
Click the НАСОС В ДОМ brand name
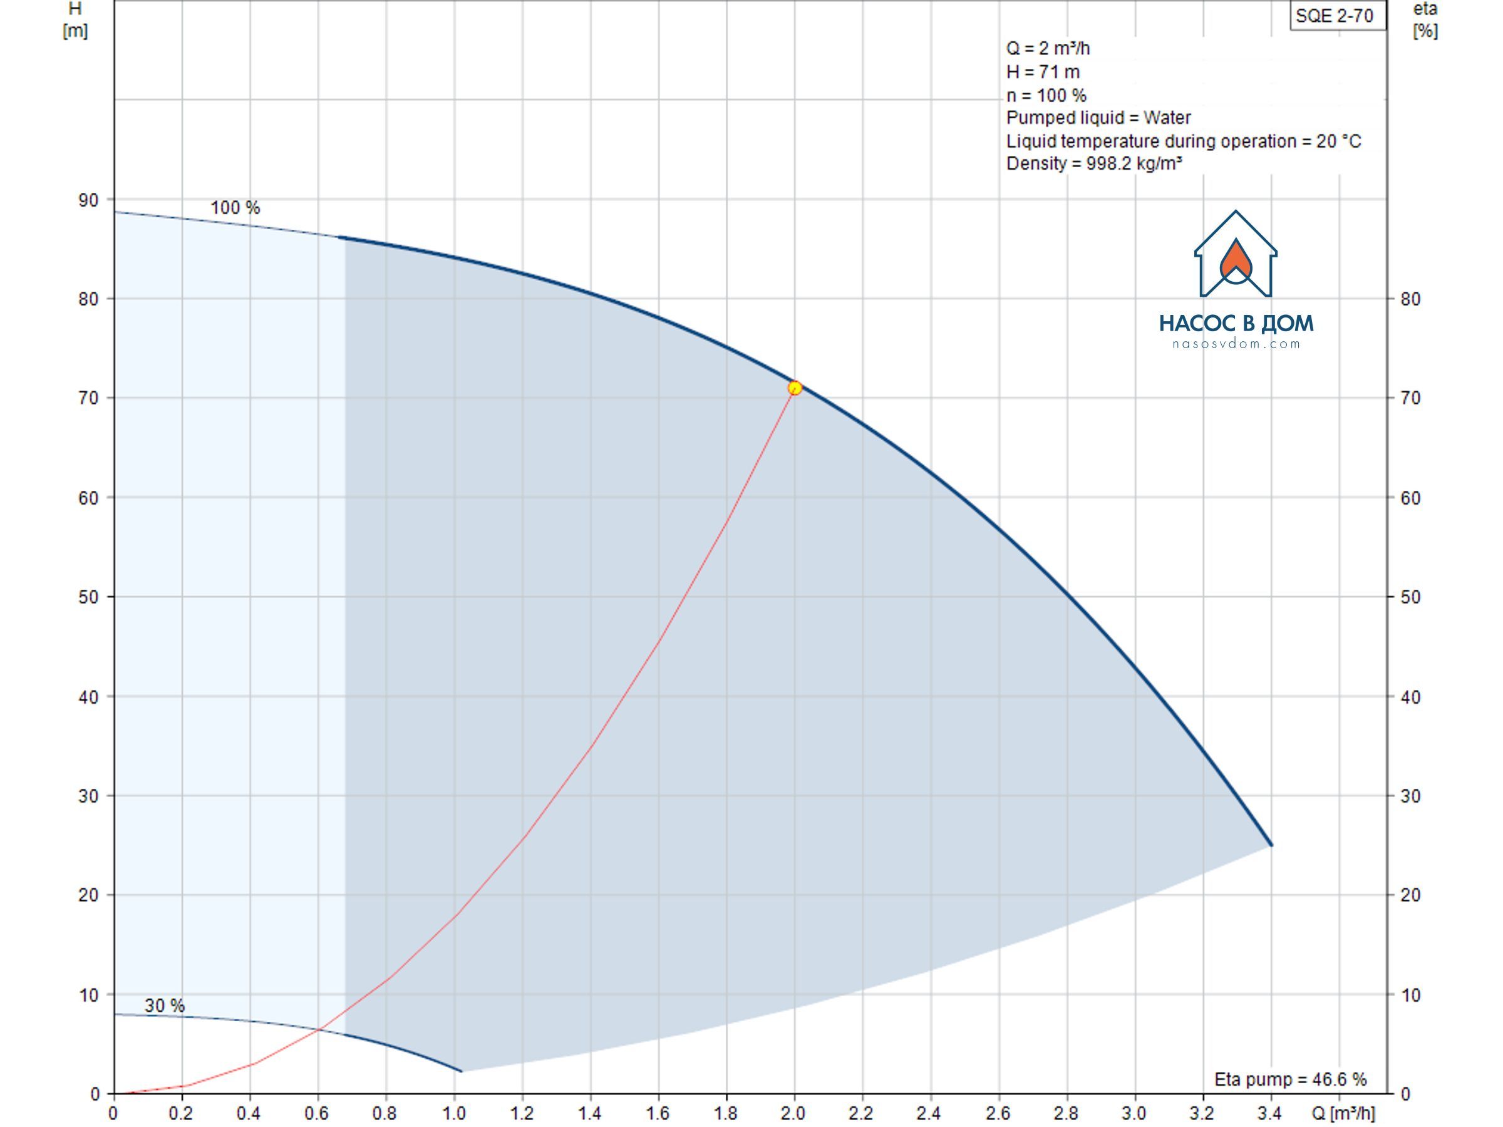pyautogui.click(x=1236, y=322)
